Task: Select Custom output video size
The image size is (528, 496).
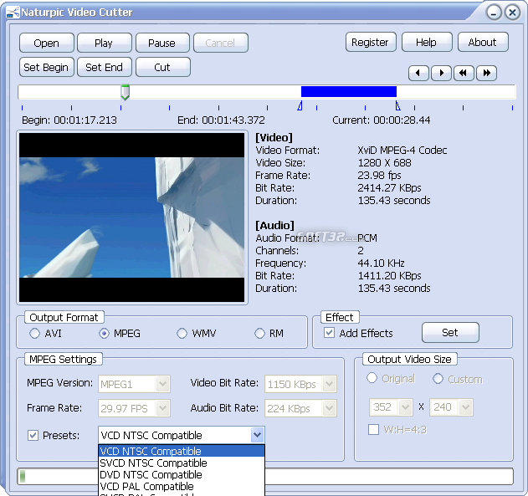Action: tap(438, 378)
